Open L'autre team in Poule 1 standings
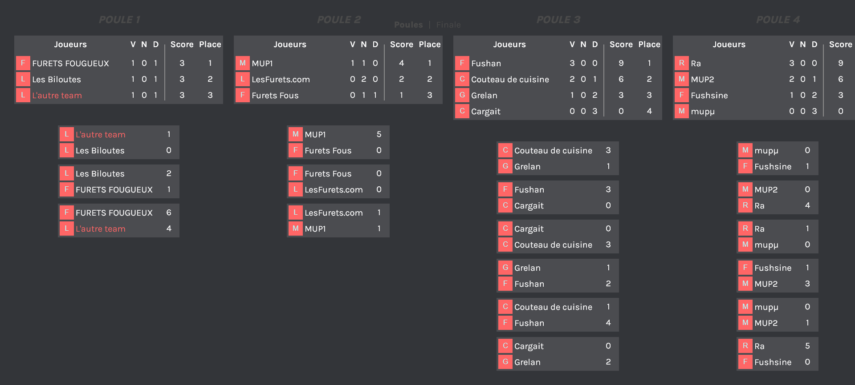 point(57,96)
